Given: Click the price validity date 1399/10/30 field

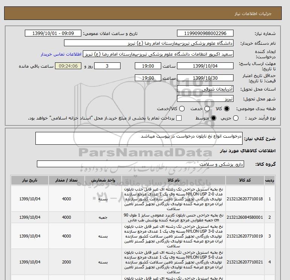Looking at the screenshot, I should coord(205,78).
